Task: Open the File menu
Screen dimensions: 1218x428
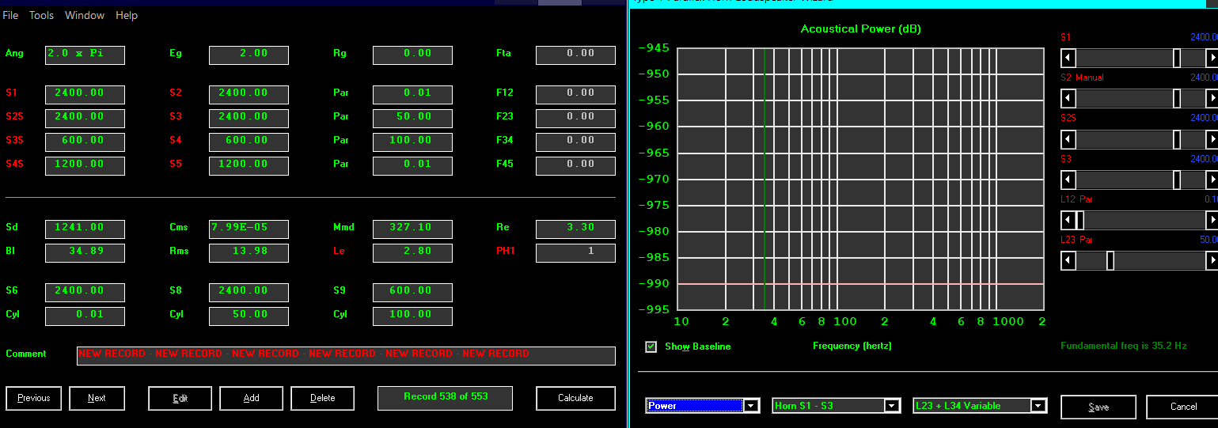Action: (10, 15)
